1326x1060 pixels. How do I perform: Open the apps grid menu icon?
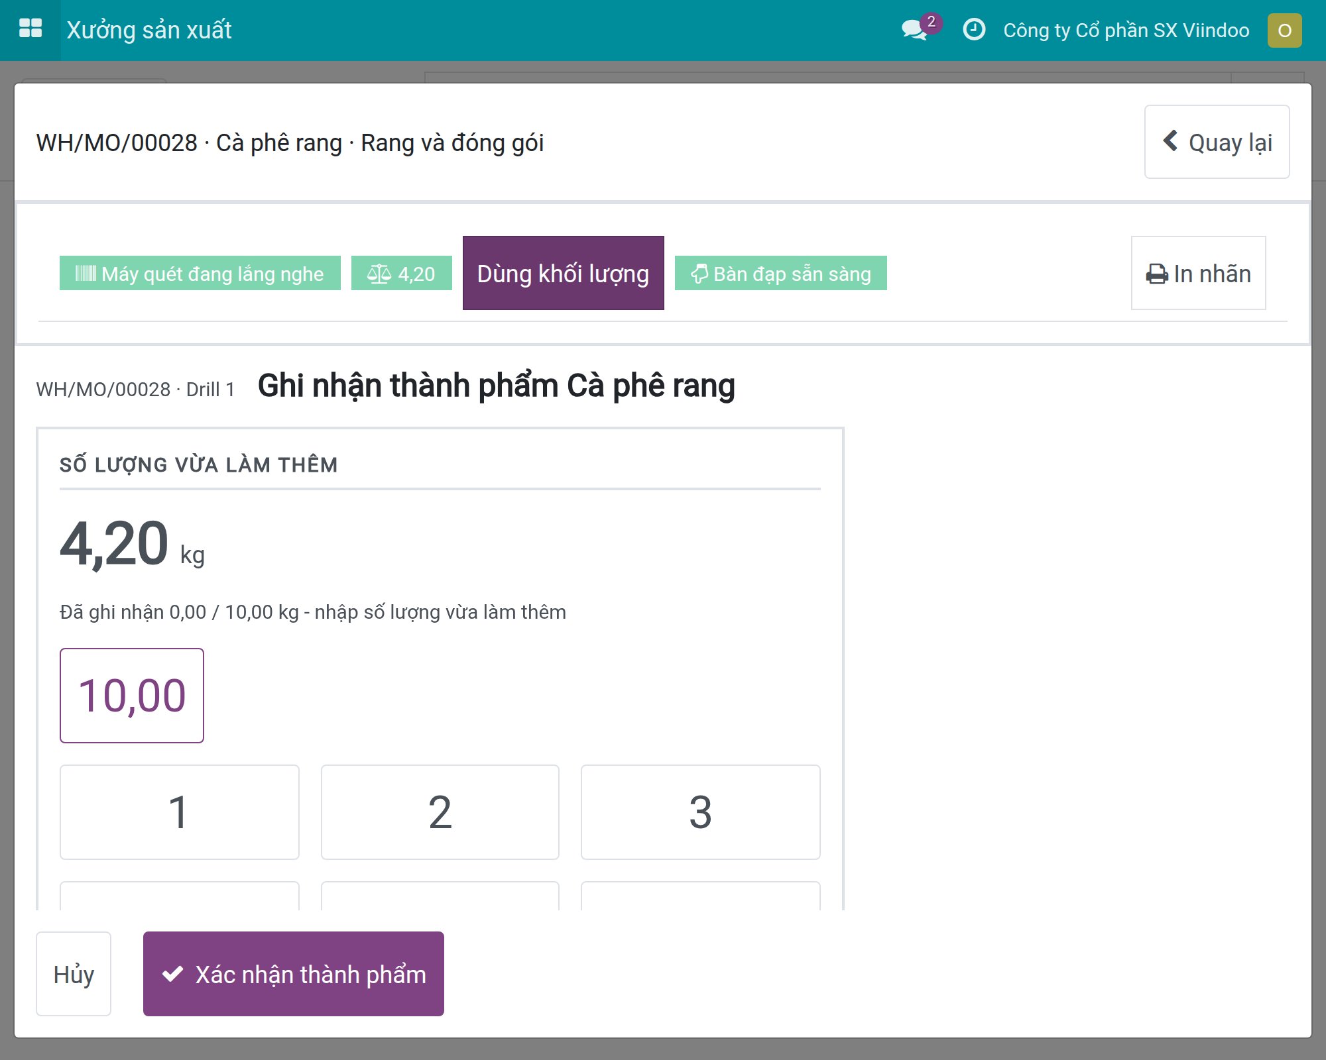pyautogui.click(x=30, y=29)
